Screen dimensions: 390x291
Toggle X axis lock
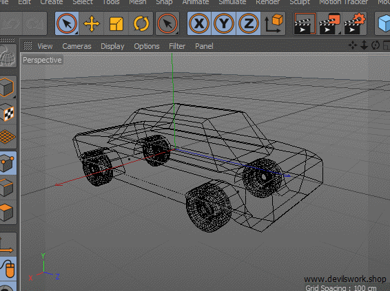tap(199, 23)
